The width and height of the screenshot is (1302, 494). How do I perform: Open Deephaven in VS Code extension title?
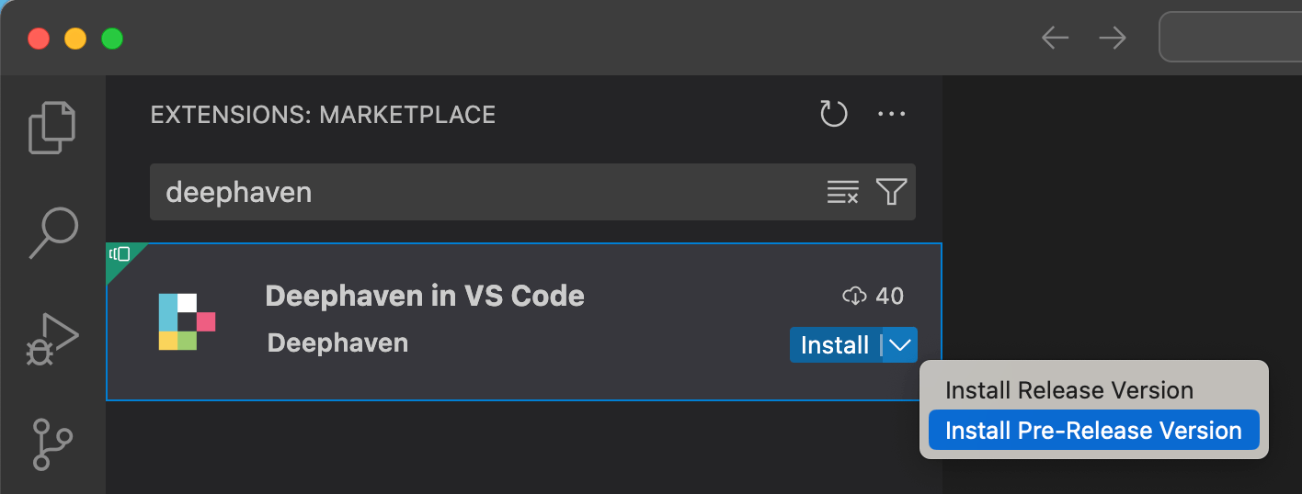(x=424, y=296)
